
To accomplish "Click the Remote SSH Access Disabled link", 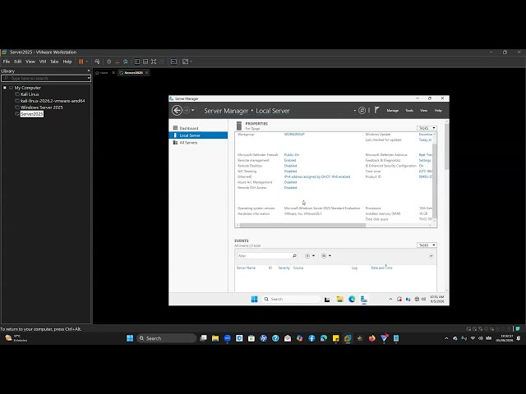I will click(x=290, y=188).
